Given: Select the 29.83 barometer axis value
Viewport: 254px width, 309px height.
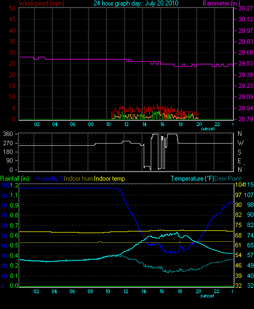Looking at the screenshot, I should pyautogui.click(x=246, y=41).
